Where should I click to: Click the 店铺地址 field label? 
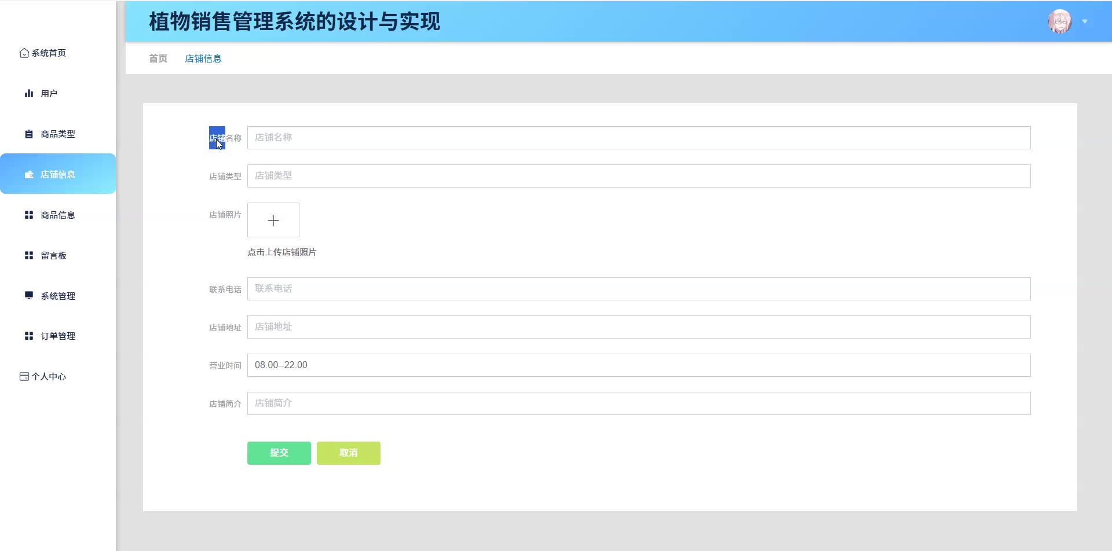coord(225,328)
